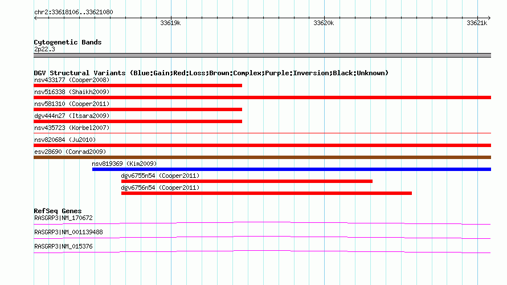Select the red nsv581310 loss bar
507x285 pixels.
coord(138,109)
